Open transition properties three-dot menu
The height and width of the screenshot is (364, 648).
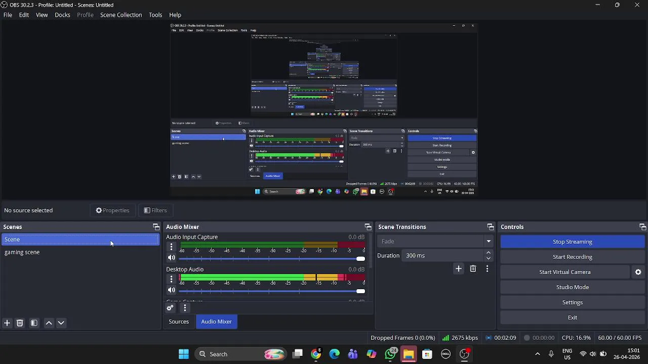coord(487,269)
